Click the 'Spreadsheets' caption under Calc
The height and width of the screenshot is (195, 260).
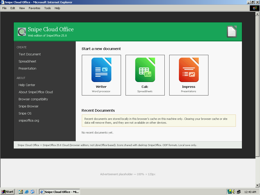coord(145,91)
